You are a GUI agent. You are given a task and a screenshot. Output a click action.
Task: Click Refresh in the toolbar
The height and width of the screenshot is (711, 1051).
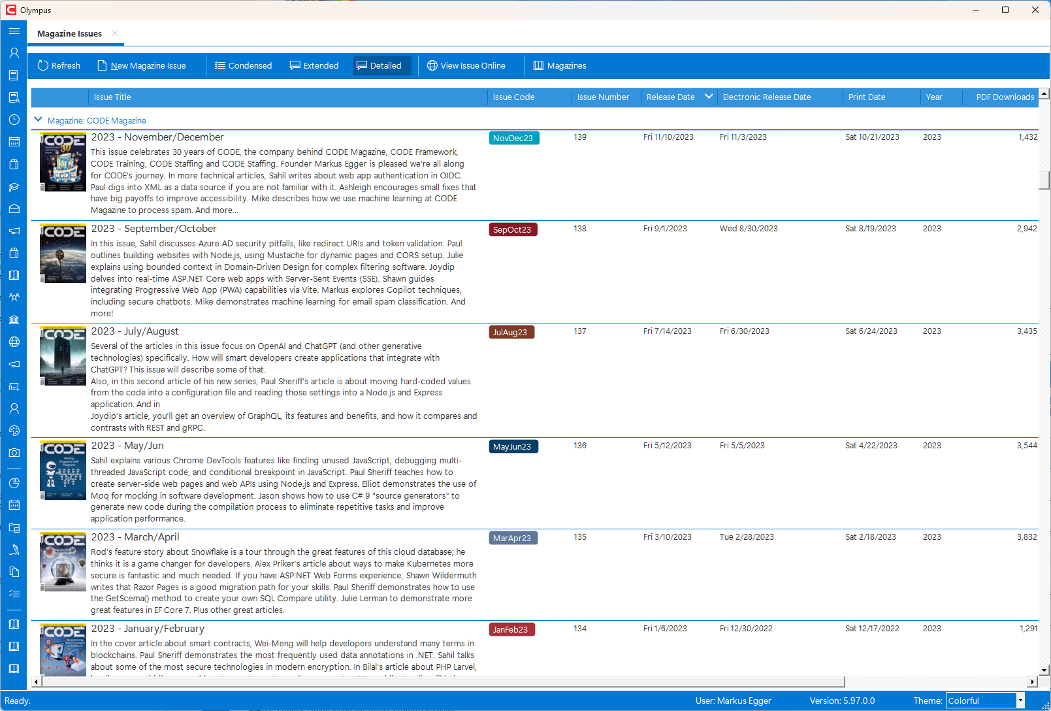(x=59, y=65)
